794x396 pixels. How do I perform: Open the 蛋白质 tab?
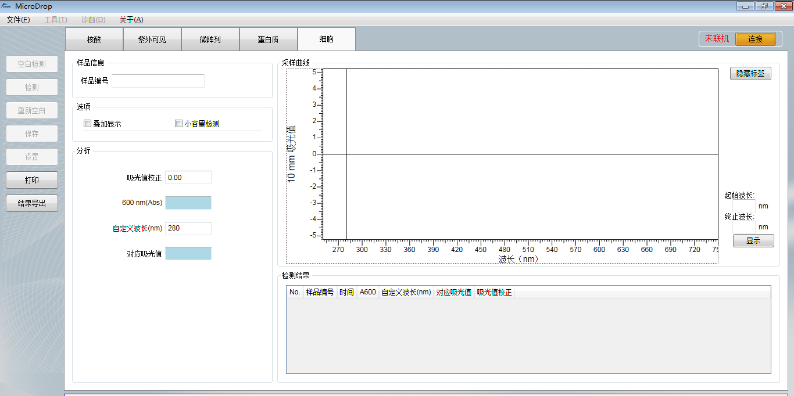268,39
